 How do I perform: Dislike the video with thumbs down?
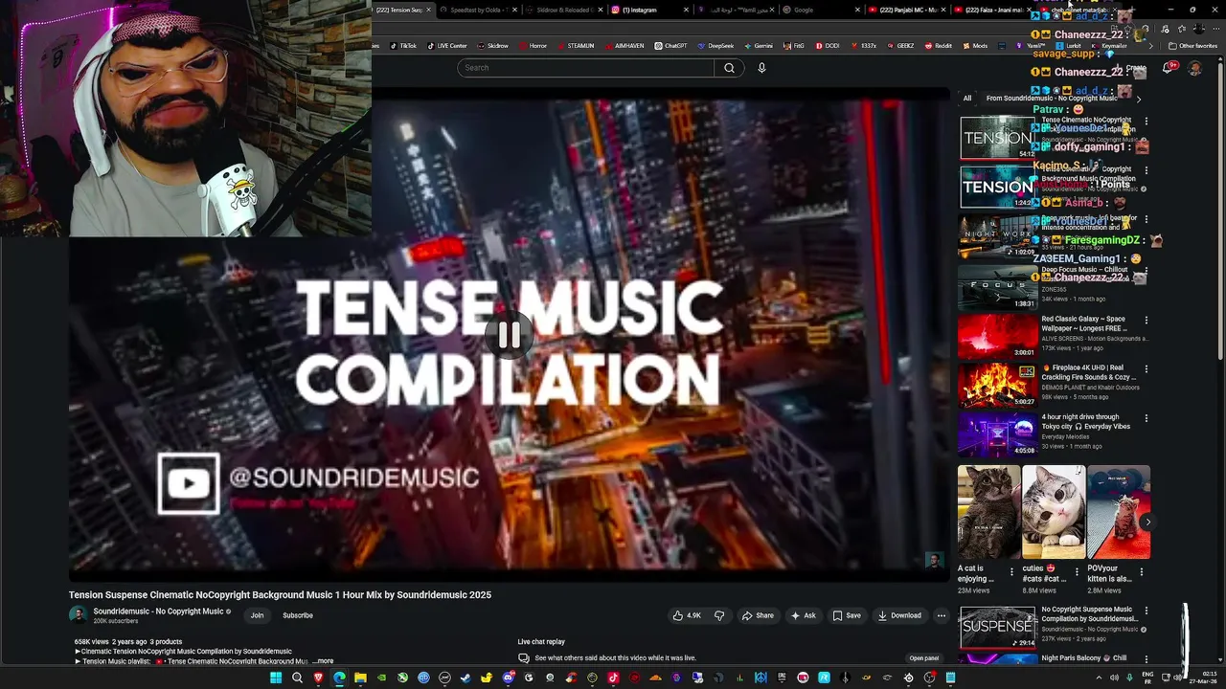coord(719,615)
